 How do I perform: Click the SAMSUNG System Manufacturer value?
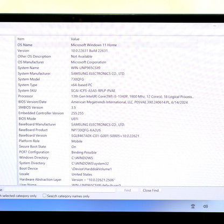(x=98, y=74)
